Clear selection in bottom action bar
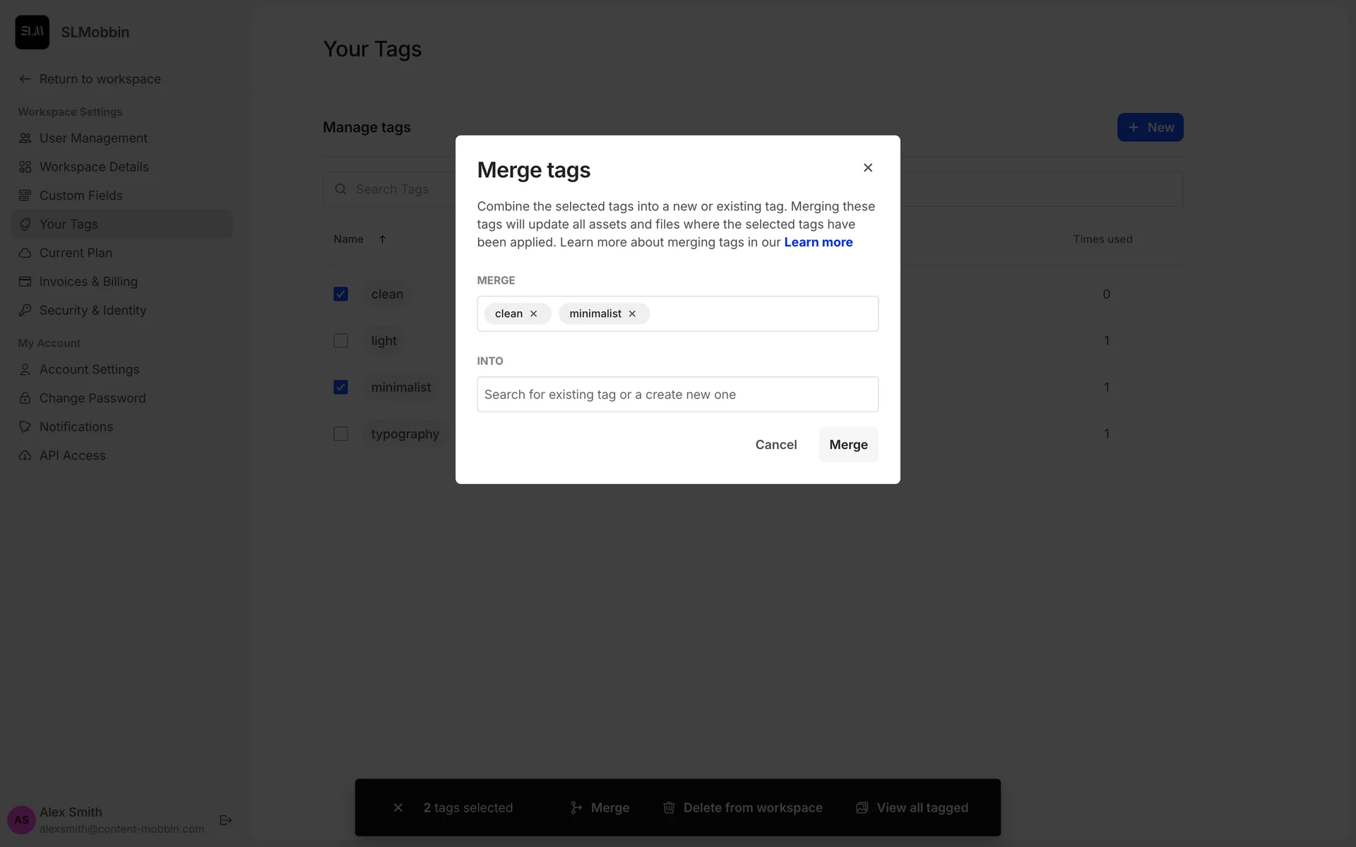The image size is (1356, 847). tap(398, 807)
